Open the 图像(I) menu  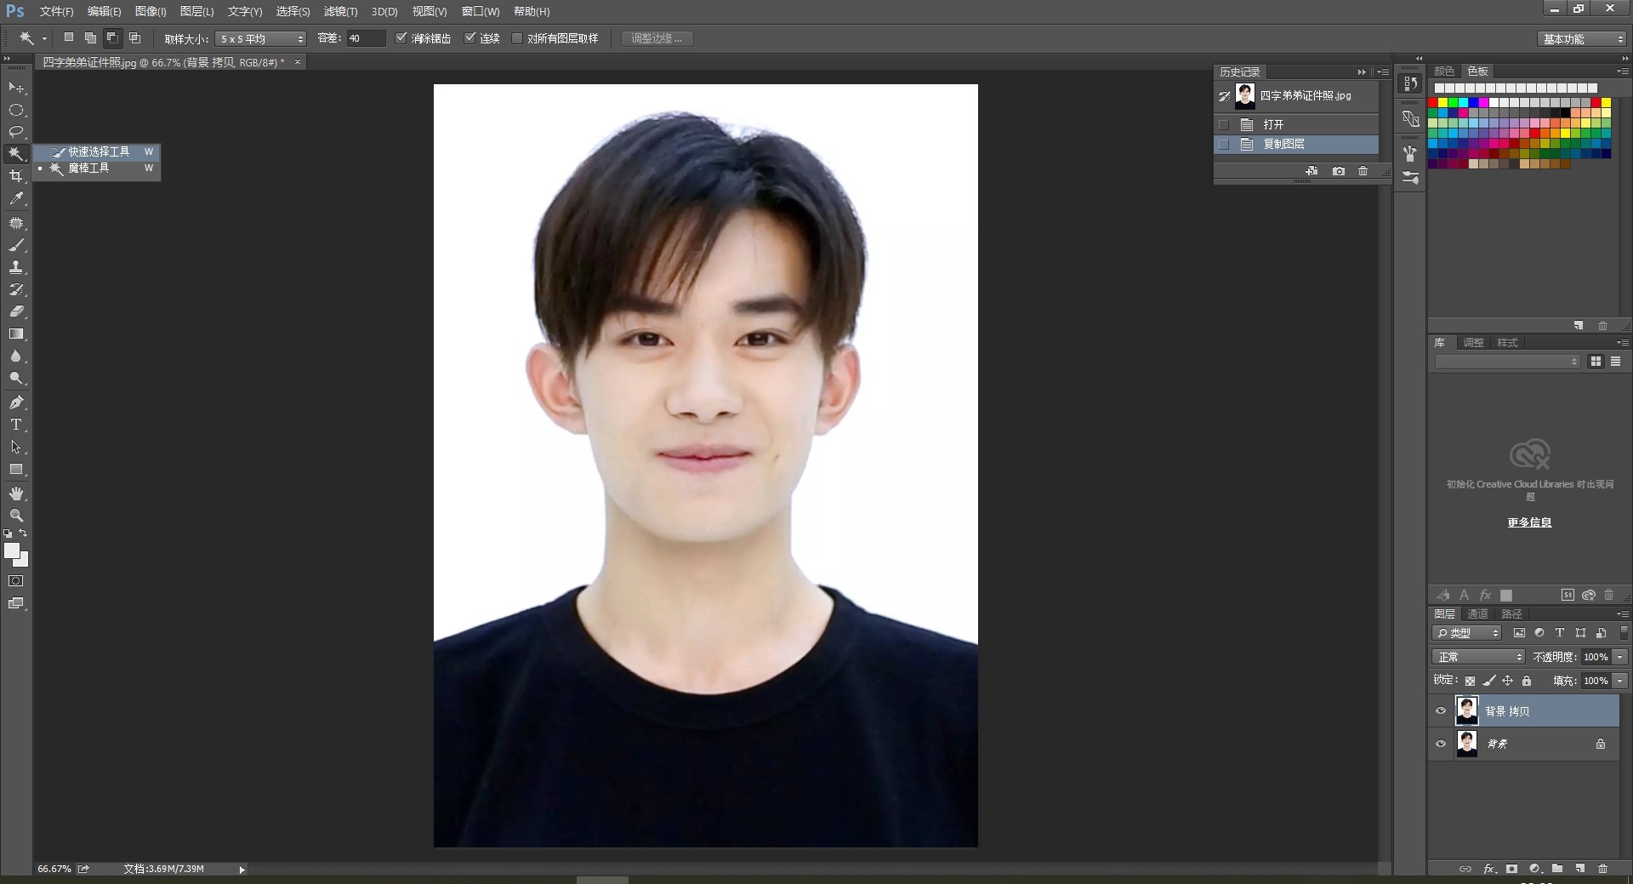pyautogui.click(x=151, y=12)
